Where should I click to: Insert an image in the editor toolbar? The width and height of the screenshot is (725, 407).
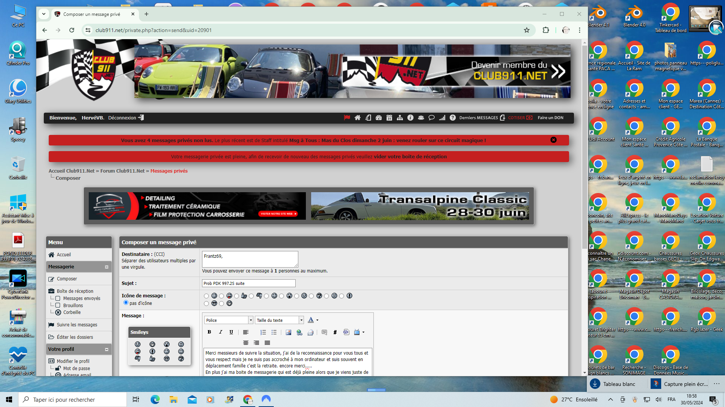click(288, 332)
